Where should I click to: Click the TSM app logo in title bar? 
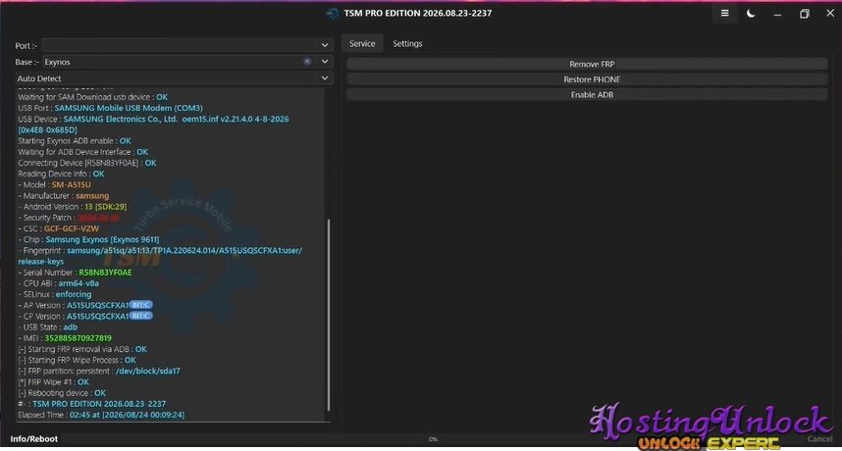pos(333,14)
